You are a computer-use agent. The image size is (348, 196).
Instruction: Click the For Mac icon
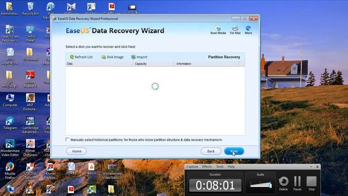235,30
